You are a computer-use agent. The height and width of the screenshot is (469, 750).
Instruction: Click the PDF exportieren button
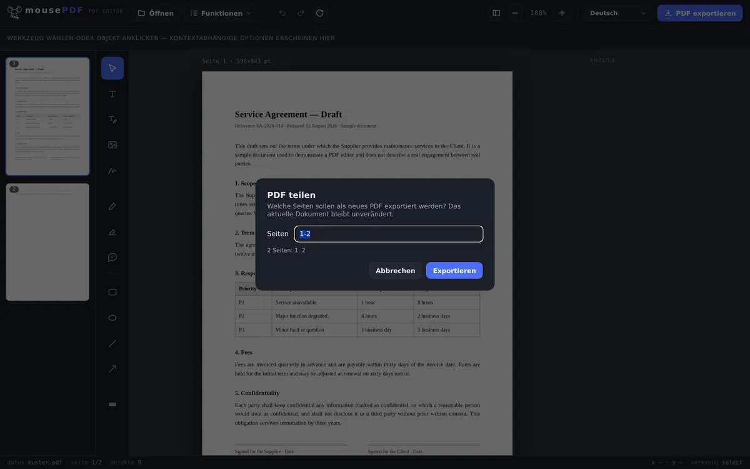[700, 13]
